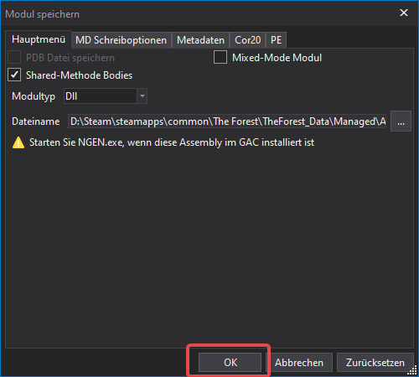
Task: Cancel with the Abbrechen button
Action: [x=299, y=363]
